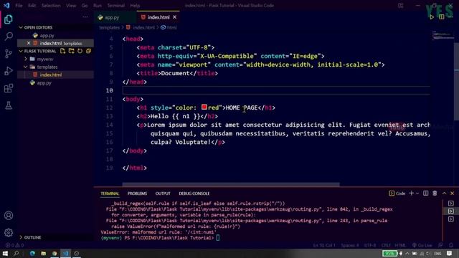
Task: Click New File icon in Flask Tutorial header
Action: pos(62,51)
